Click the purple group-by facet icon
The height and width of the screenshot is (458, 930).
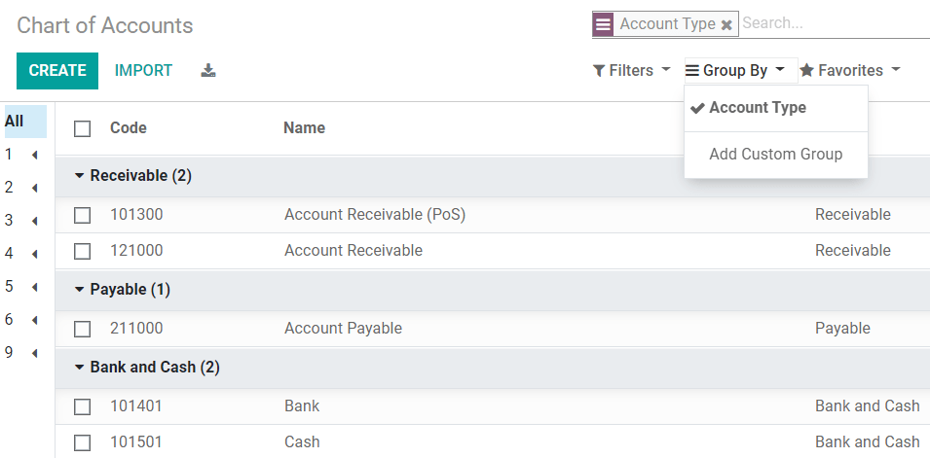coord(604,24)
